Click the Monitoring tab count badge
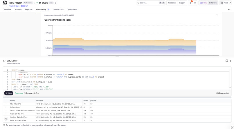The width and height of the screenshot is (234, 129). (48, 9)
